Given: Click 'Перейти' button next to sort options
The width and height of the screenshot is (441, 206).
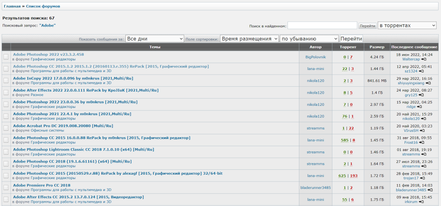Looking at the screenshot, I should pyautogui.click(x=351, y=39).
